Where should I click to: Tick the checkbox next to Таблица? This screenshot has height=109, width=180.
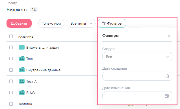coord(11,104)
